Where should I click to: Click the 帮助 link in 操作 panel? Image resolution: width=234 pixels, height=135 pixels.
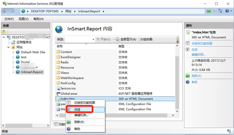pyautogui.click(x=195, y=82)
